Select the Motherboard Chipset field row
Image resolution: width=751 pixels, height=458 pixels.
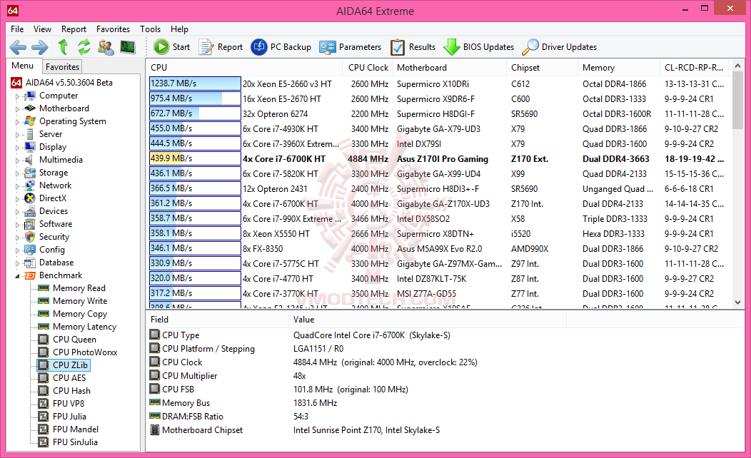[x=356, y=429]
